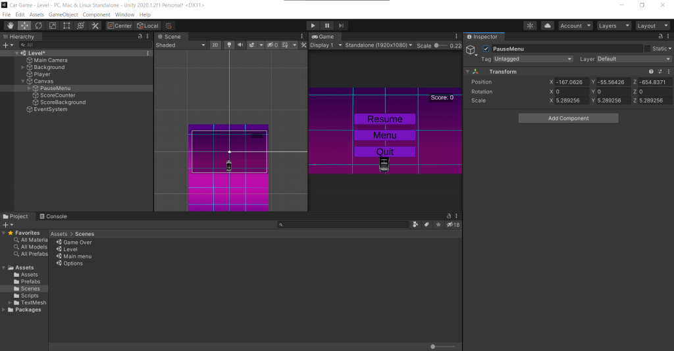This screenshot has width=674, height=351.
Task: Toggle scene audio with the speaker icon
Action: coord(240,45)
